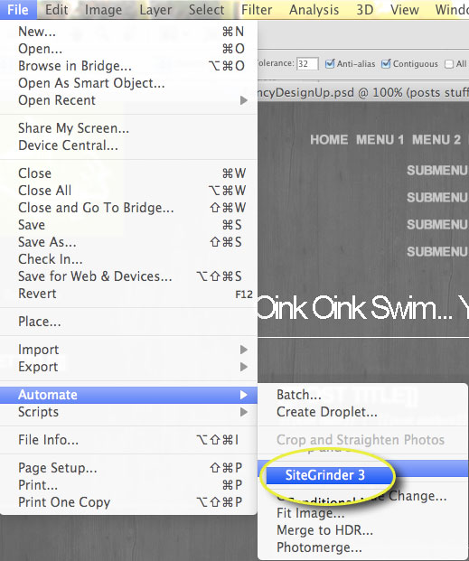Viewport: 469px width, 561px height.
Task: Open the Image menu
Action: click(103, 10)
